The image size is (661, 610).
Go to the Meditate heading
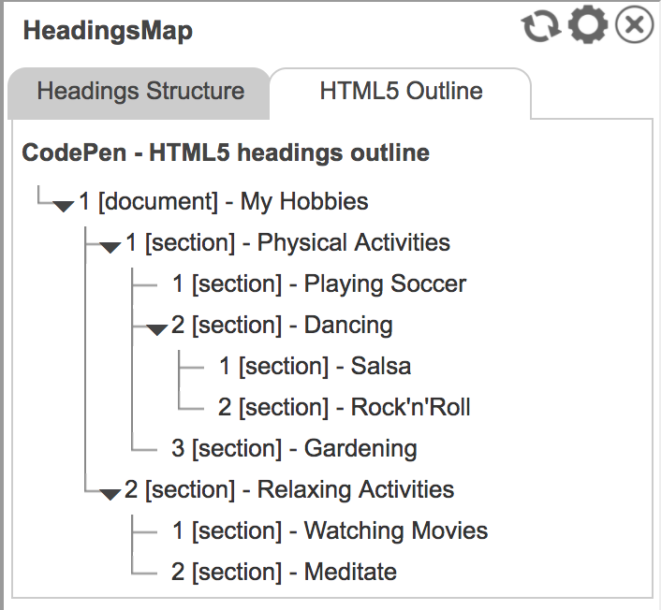(284, 572)
